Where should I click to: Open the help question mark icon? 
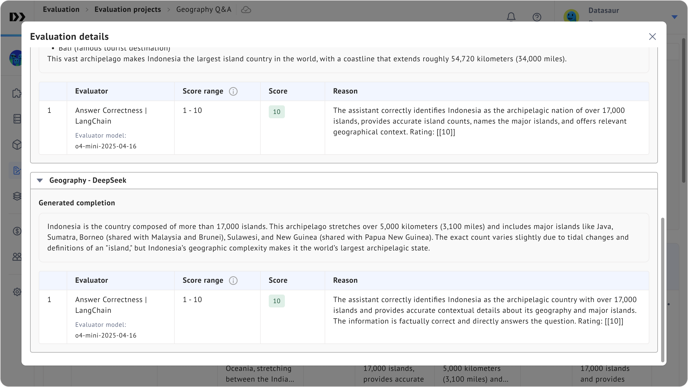(x=537, y=17)
